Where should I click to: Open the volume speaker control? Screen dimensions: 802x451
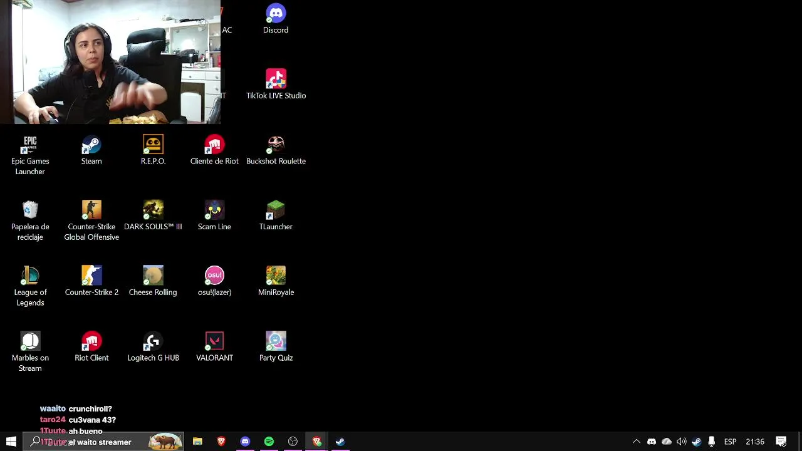[x=682, y=442]
